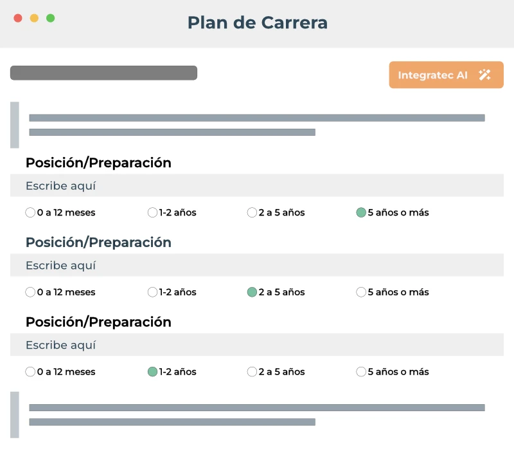Click the selected '5 años o más' option
514x453 pixels.
click(x=361, y=212)
